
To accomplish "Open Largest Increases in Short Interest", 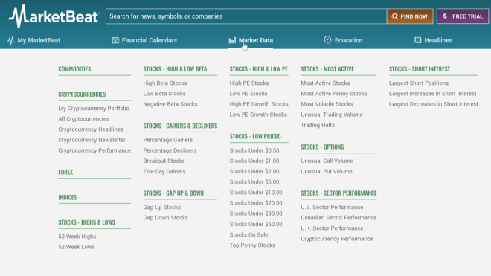I will pyautogui.click(x=433, y=93).
